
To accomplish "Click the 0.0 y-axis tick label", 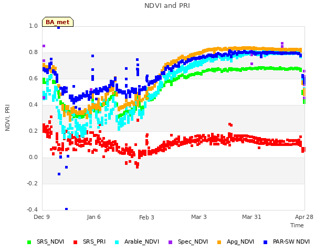I will click(33, 157).
